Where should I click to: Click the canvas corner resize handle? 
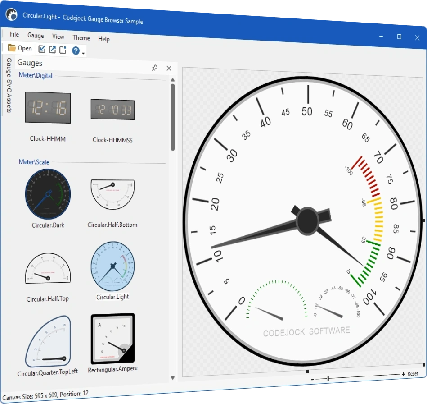(424, 365)
